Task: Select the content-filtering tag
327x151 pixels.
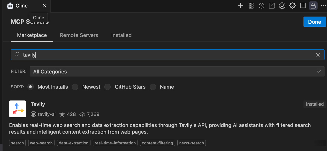Action: pos(157,143)
